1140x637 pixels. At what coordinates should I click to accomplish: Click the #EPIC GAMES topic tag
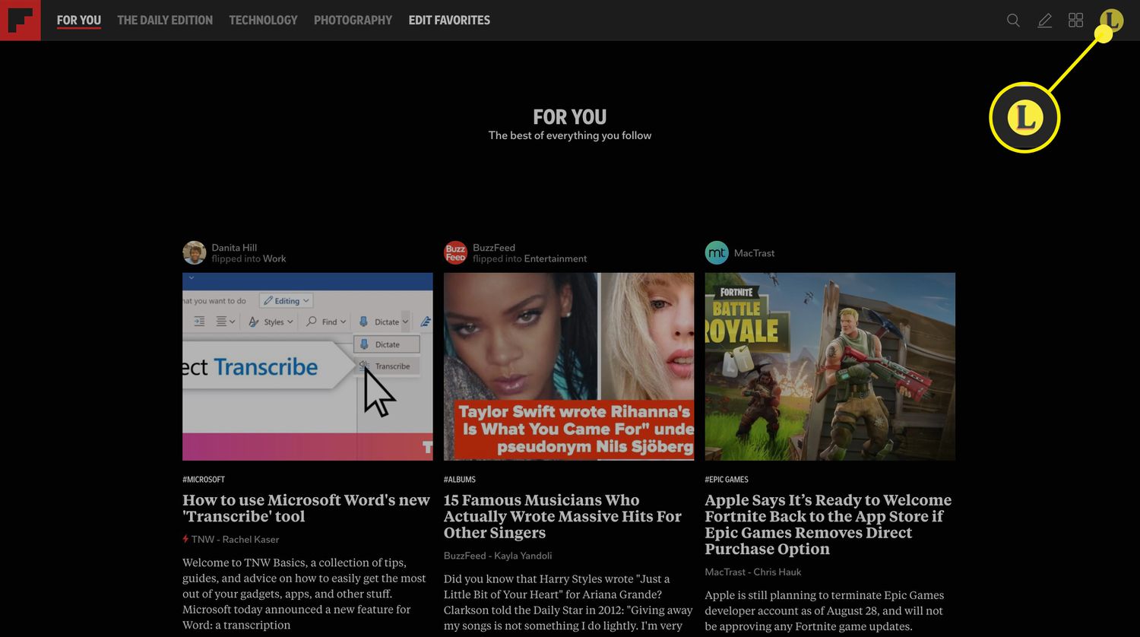(727, 480)
